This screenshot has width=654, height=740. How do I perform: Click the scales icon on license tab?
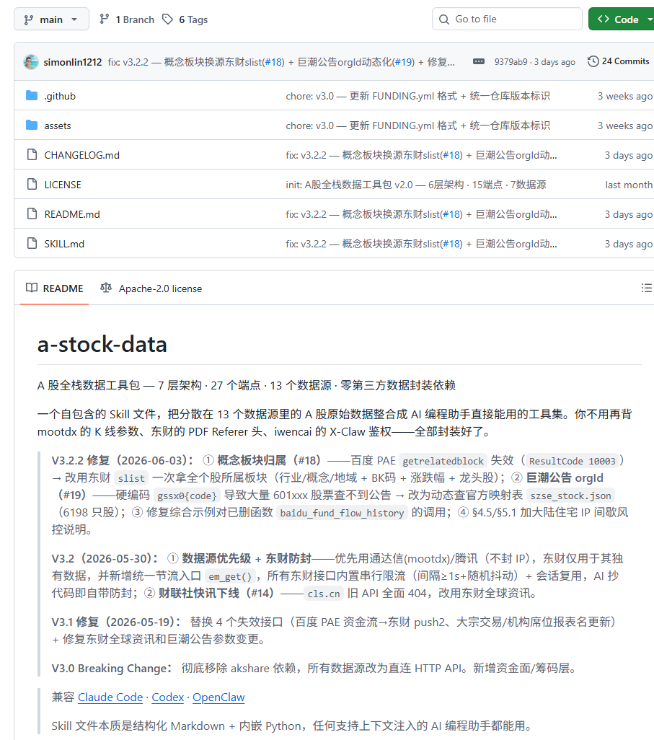tap(106, 287)
